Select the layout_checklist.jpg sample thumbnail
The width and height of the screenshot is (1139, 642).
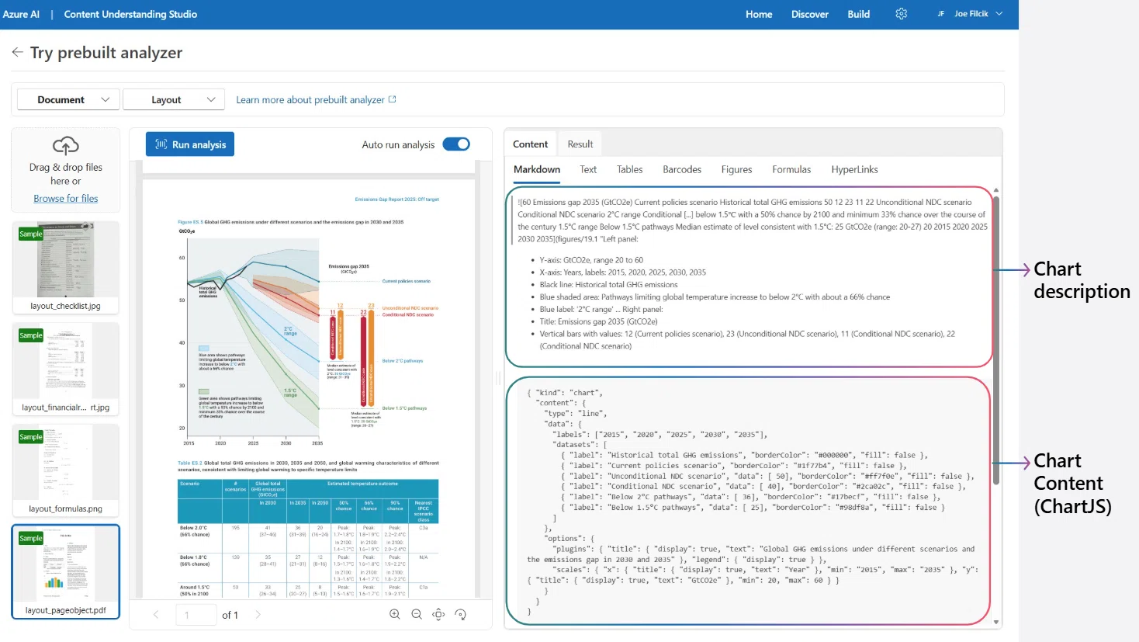tap(66, 267)
